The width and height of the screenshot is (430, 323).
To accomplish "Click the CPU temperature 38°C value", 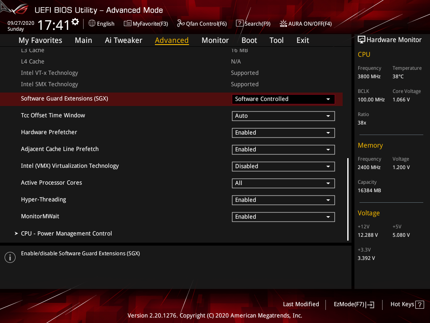I will [x=398, y=77].
